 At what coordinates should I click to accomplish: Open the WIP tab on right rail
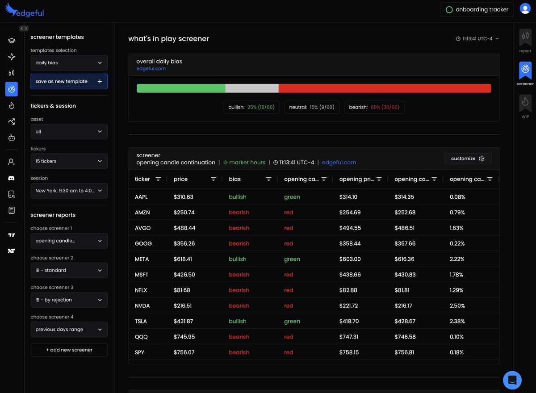pos(525,107)
